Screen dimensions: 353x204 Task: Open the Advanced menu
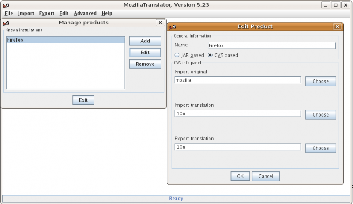(85, 14)
